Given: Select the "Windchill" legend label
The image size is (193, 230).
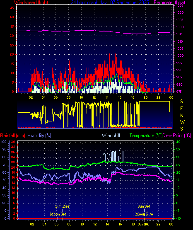Looking at the screenshot, I should 111,136.
